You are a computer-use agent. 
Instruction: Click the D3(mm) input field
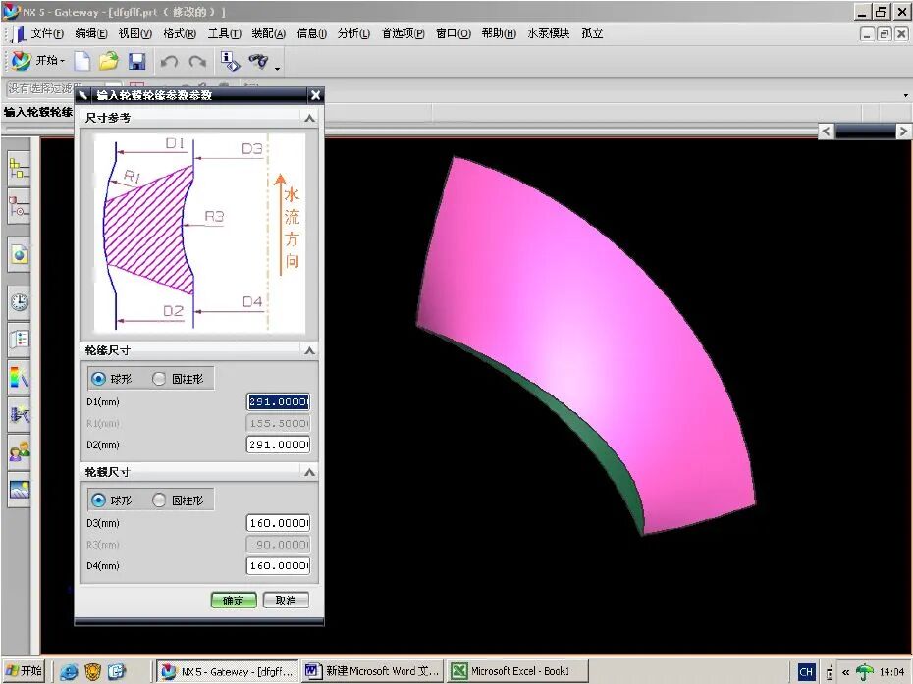279,523
